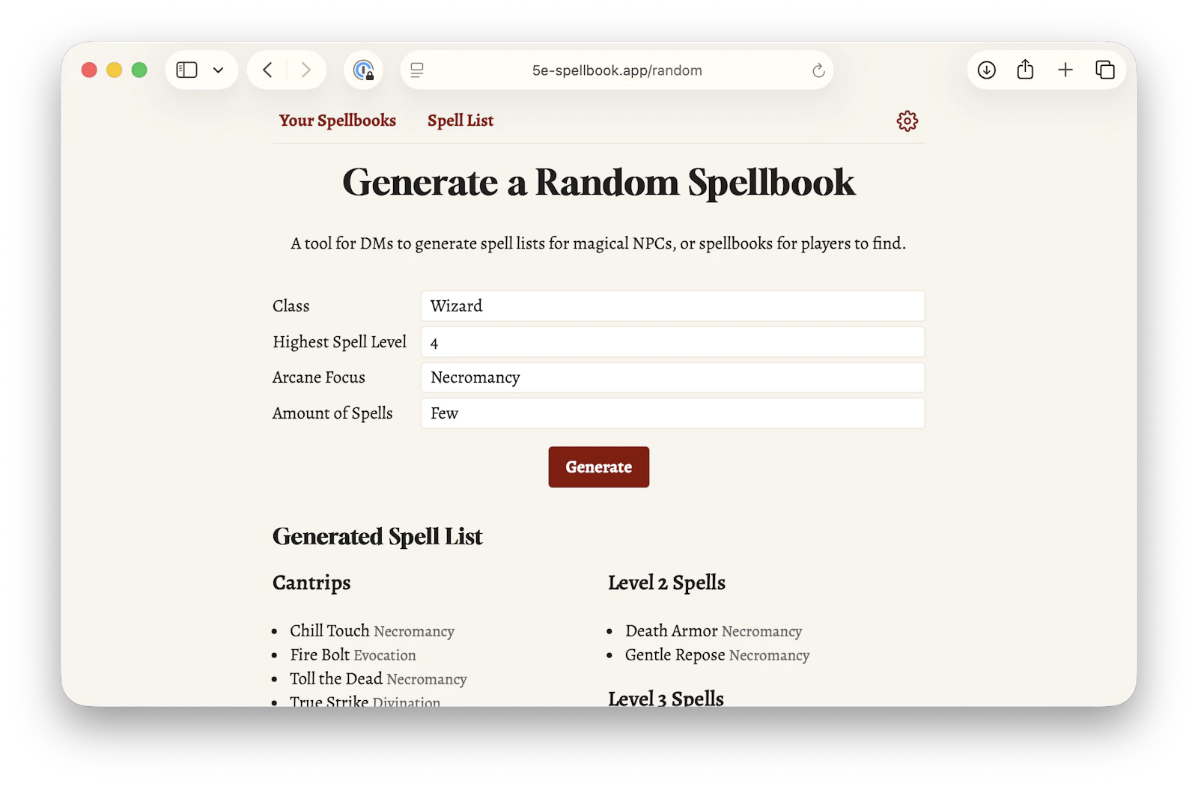This screenshot has height=787, width=1198.
Task: Click the Arcane Focus field showing Necromancy
Action: (672, 377)
